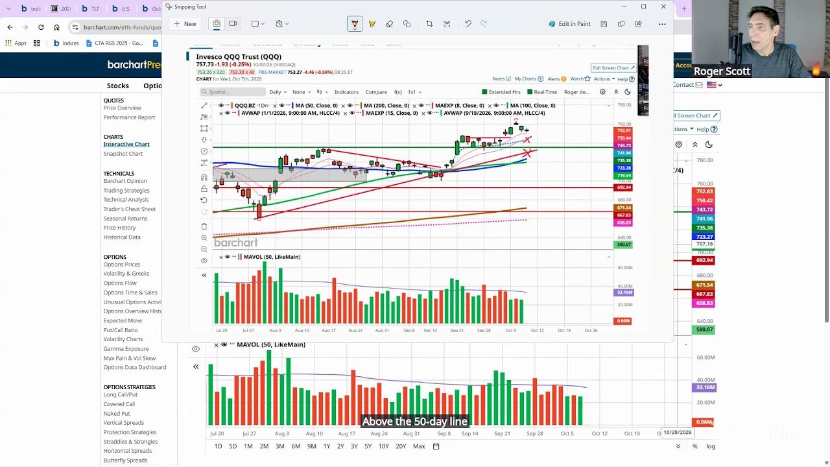Open Interactive Chart link
This screenshot has height=467, width=830.
[126, 144]
